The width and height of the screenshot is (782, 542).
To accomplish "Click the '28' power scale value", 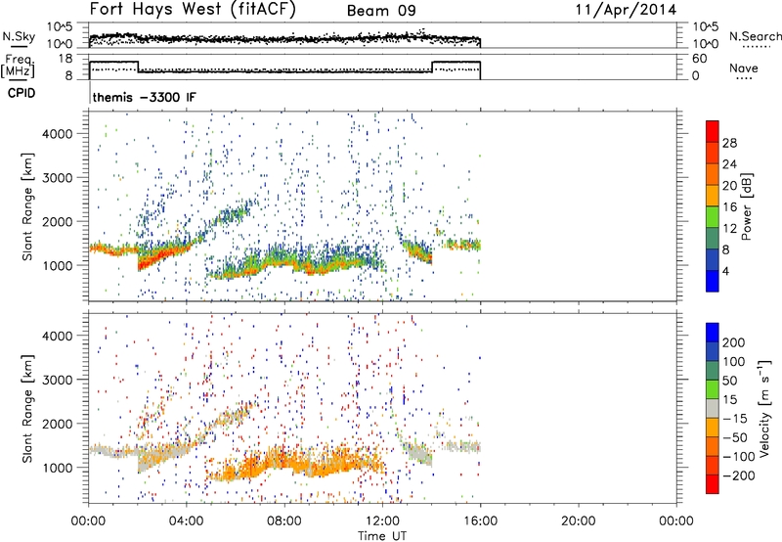I will click(x=729, y=143).
